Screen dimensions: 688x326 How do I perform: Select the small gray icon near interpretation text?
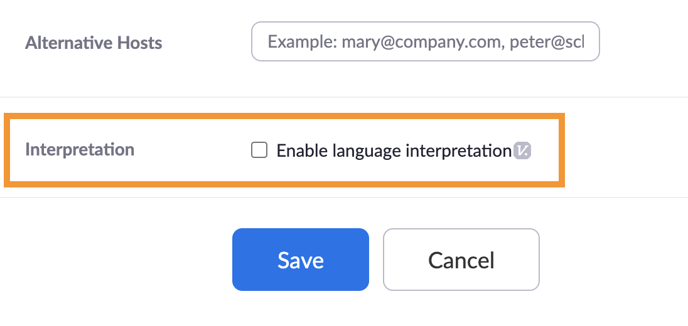[522, 150]
